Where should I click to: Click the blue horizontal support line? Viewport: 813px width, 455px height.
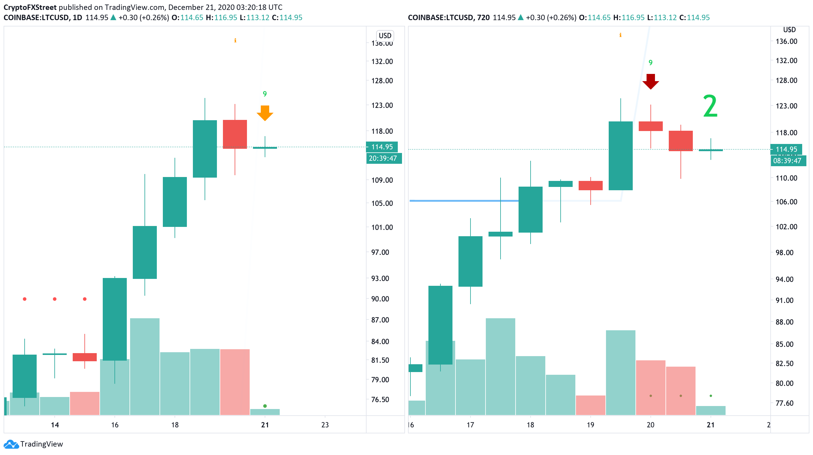[x=464, y=200]
